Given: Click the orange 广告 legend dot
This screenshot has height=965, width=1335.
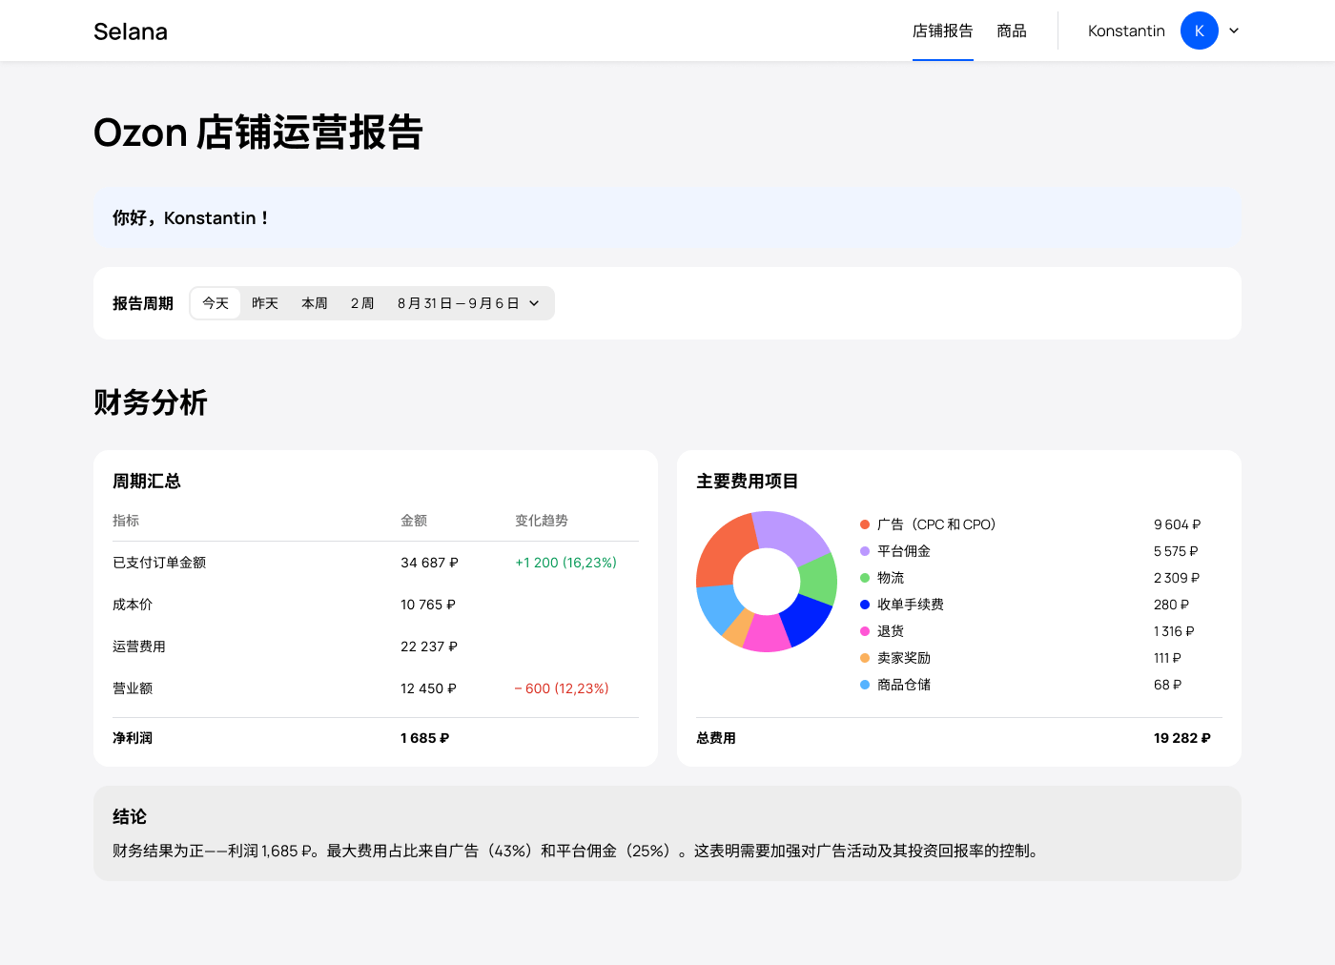Looking at the screenshot, I should pyautogui.click(x=865, y=524).
